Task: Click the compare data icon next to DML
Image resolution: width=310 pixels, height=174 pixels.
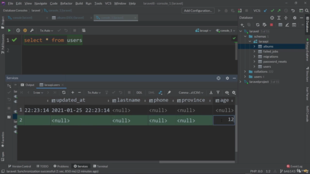Action: click(160, 92)
